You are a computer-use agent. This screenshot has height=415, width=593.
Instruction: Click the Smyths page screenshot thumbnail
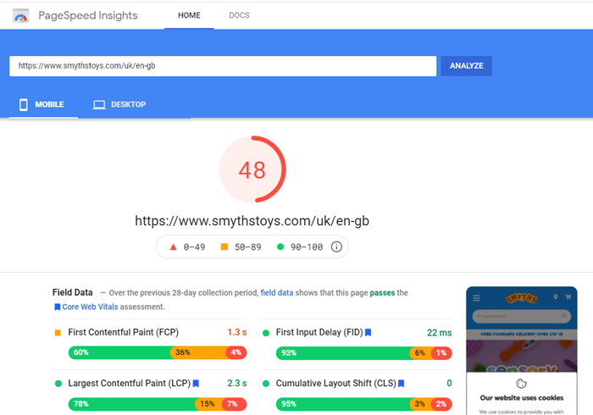pos(522,351)
